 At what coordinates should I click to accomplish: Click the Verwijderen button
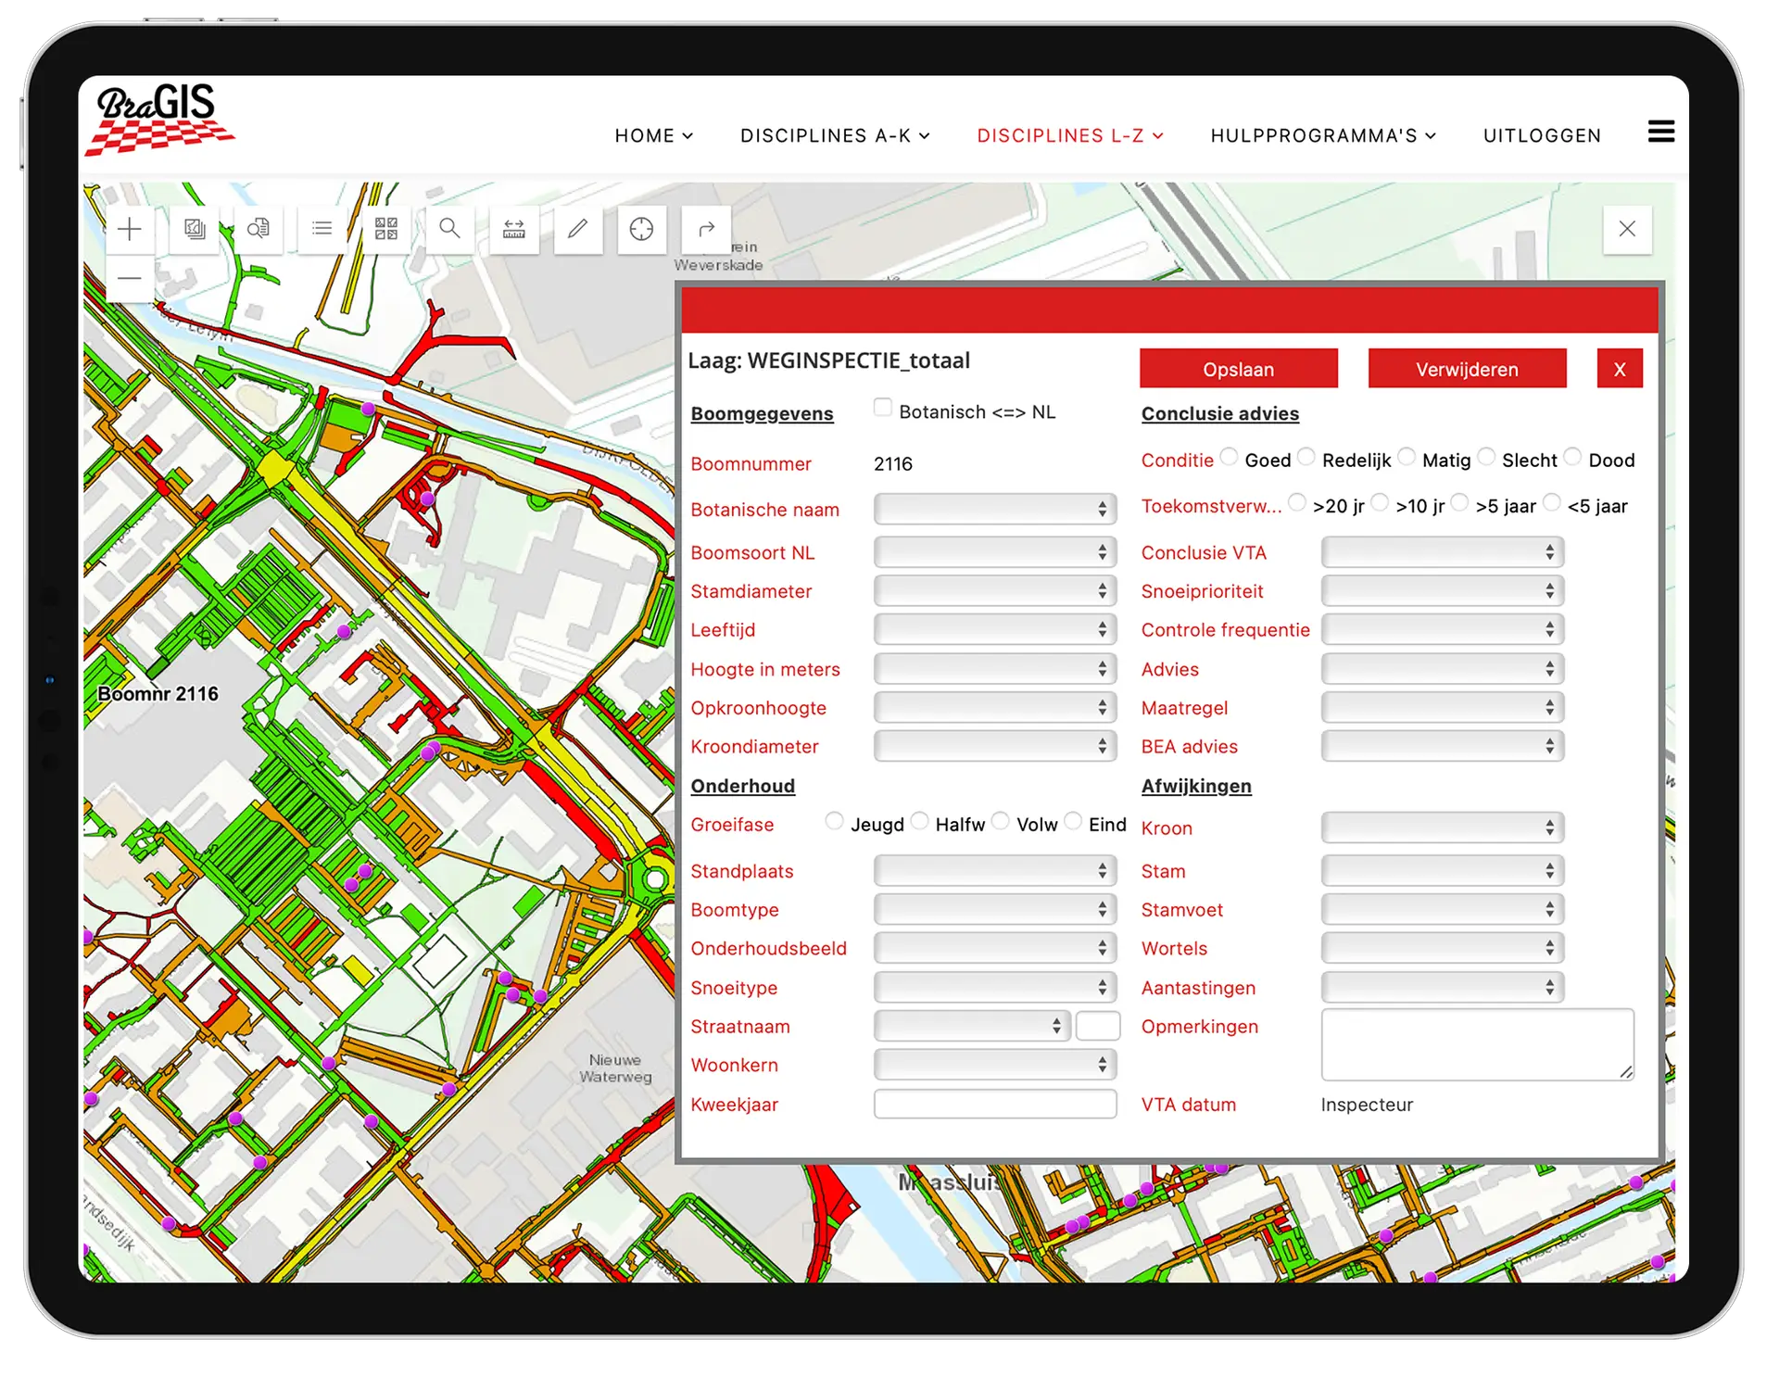[x=1467, y=369]
